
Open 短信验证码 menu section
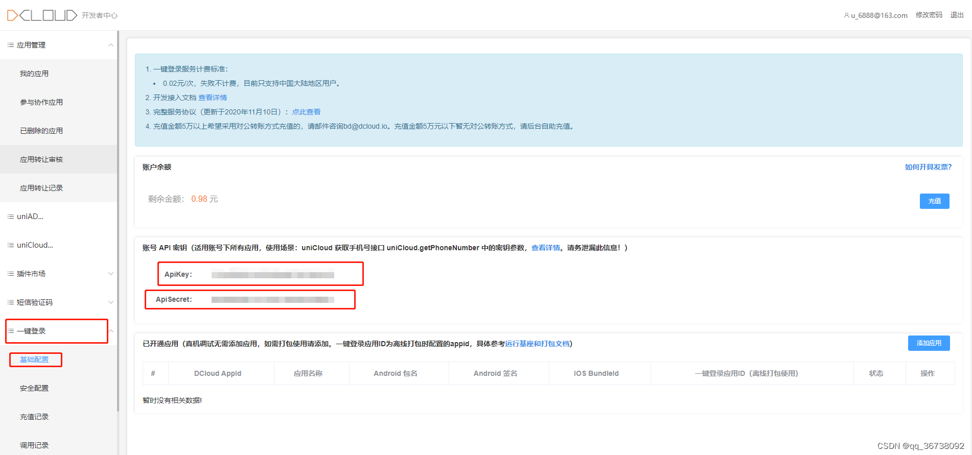35,302
